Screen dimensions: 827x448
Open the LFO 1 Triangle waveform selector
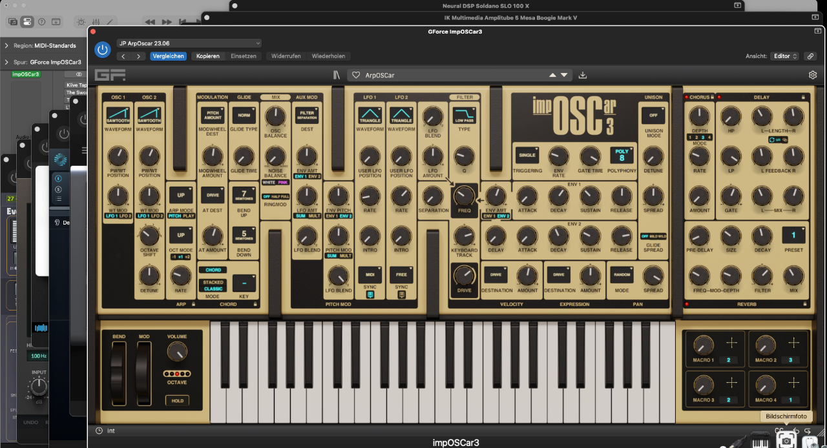[370, 116]
